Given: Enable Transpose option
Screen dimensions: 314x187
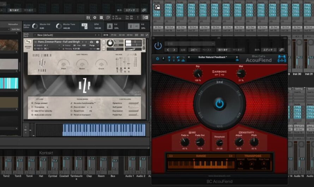Looking at the screenshot, I should pos(32,107).
